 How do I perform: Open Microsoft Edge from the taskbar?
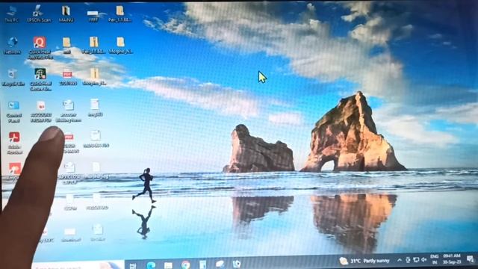click(x=151, y=265)
